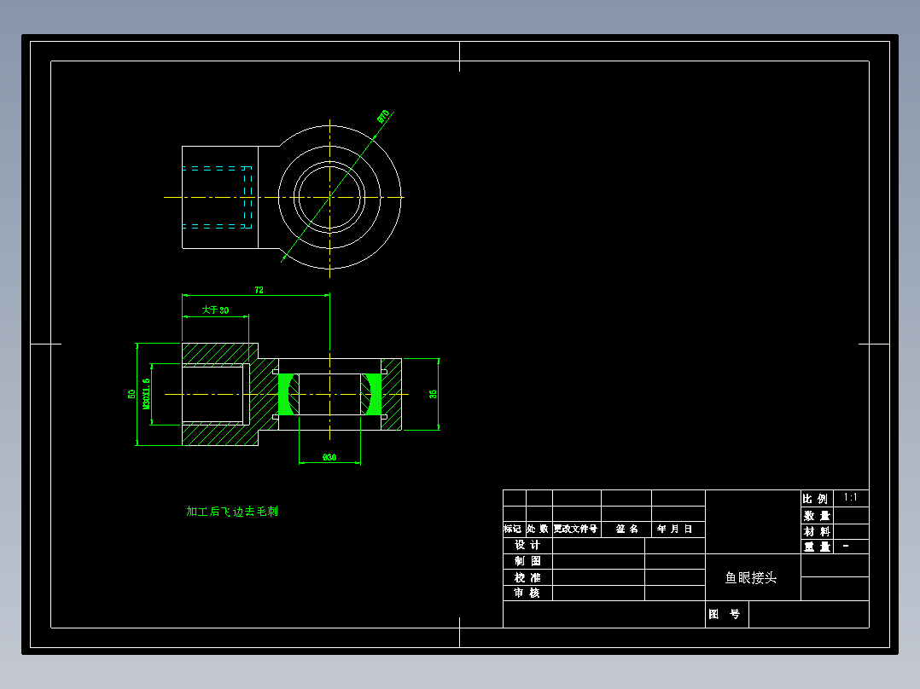
Task: Click the '处数' column header
Action: [x=538, y=529]
